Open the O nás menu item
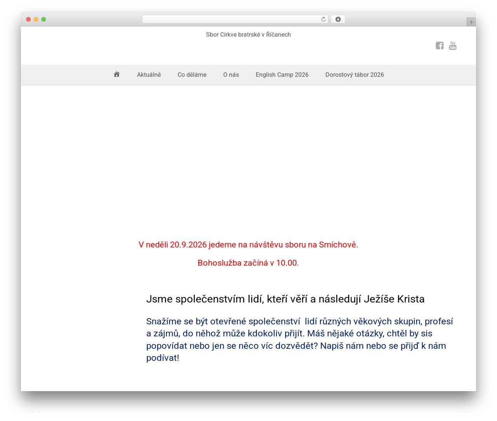 tap(231, 75)
